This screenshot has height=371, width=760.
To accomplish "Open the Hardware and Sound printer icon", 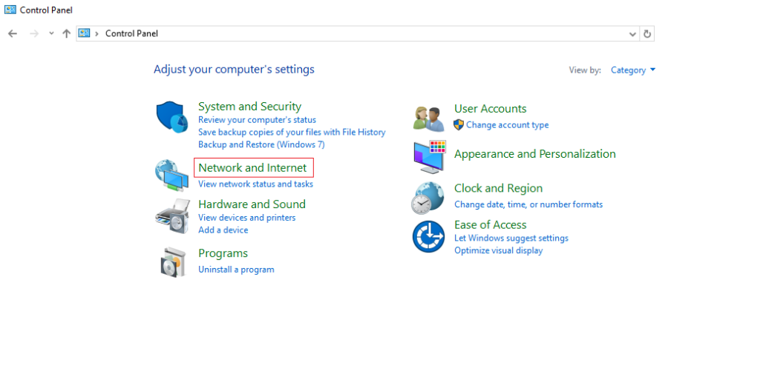I will click(x=171, y=217).
